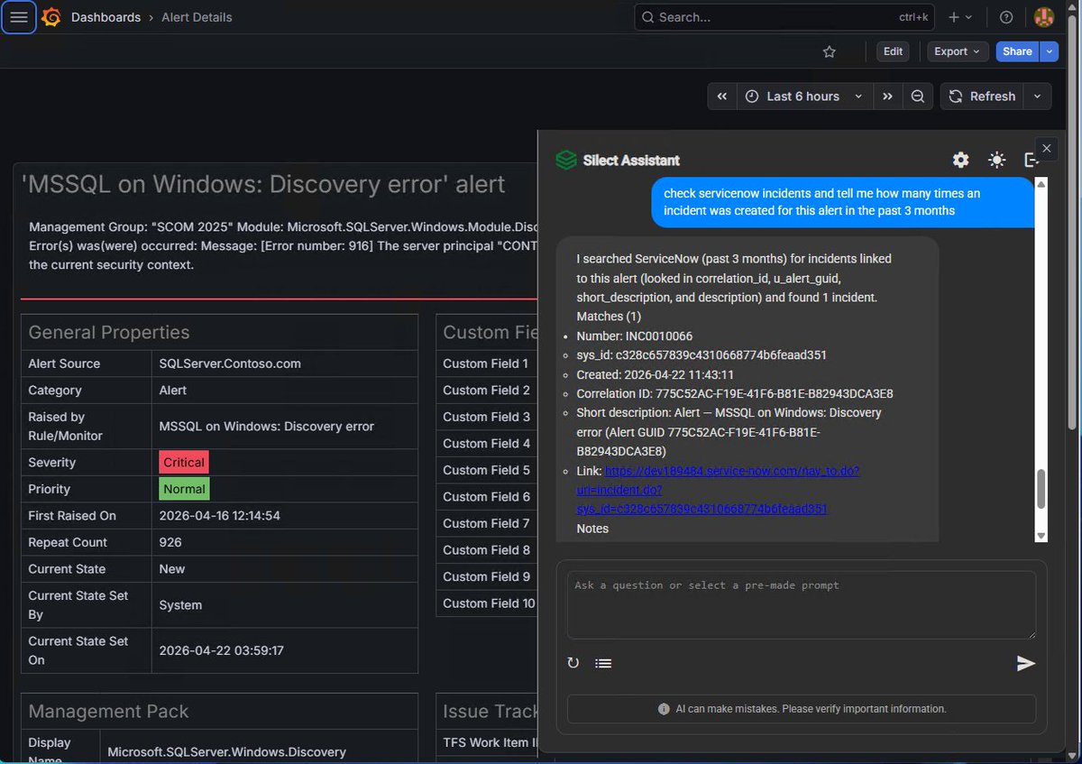Click the INC0010066 incident number line
Image resolution: width=1082 pixels, height=764 pixels.
point(635,336)
